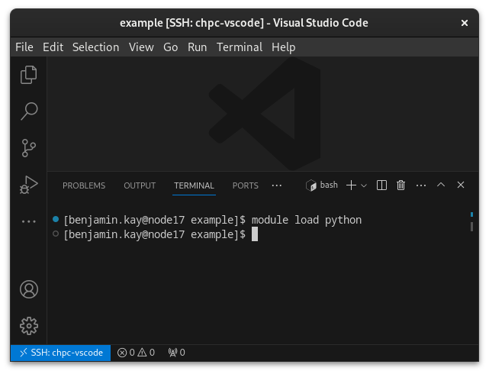The image size is (489, 374).
Task: Split the terminal pane
Action: 381,185
